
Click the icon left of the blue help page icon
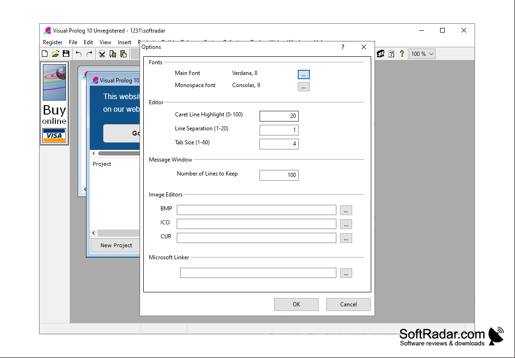click(x=381, y=54)
